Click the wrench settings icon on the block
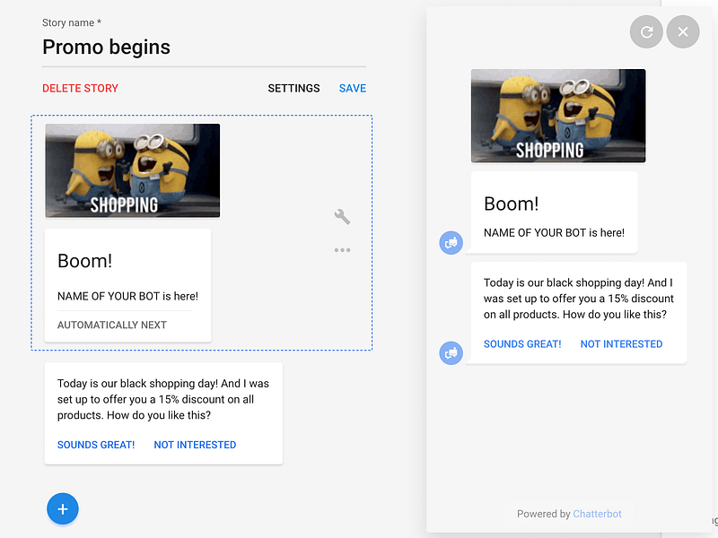 [x=342, y=216]
